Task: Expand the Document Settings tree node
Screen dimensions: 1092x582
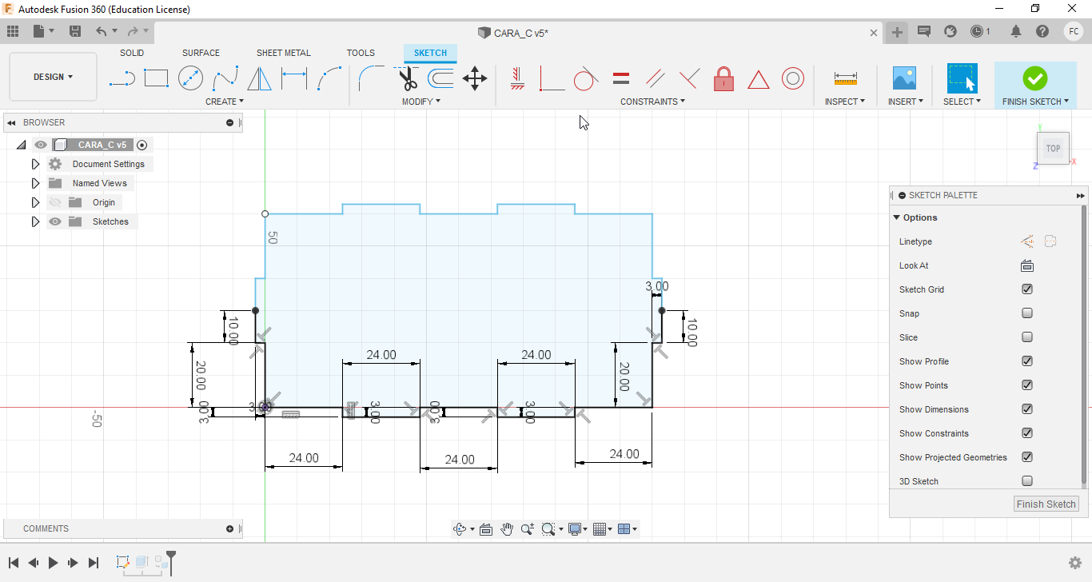Action: (35, 164)
